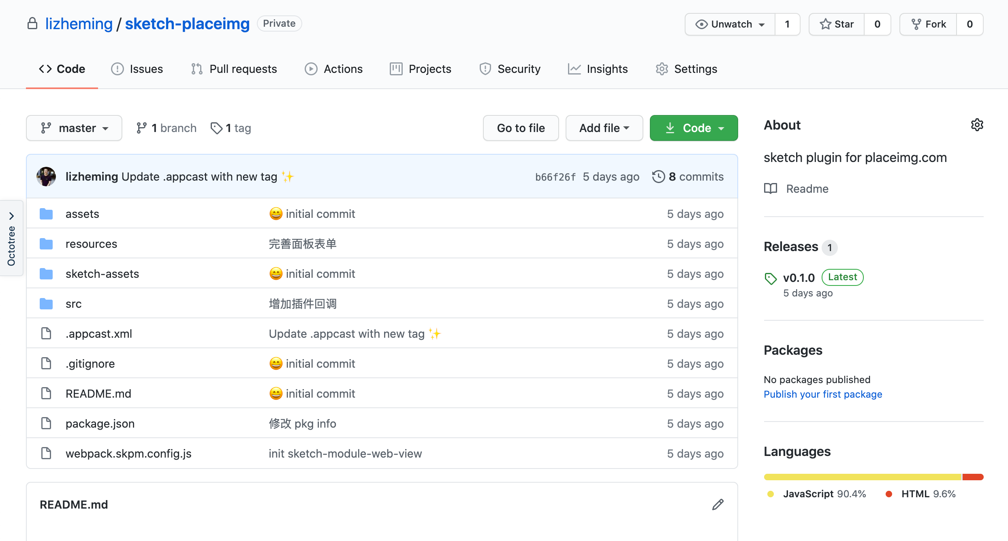The image size is (1008, 541).
Task: Click the README.md pencil edit icon
Action: click(x=718, y=505)
